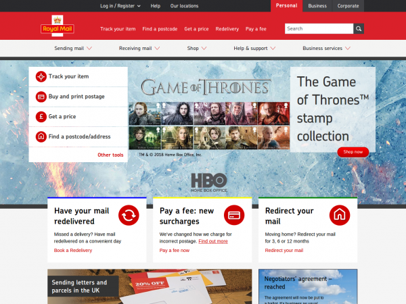Open Our locations in the top bar

[x=184, y=6]
